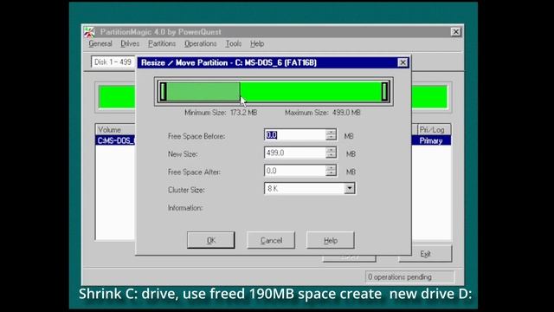Grab the right handle of partition bar
The height and width of the screenshot is (312, 554).
pyautogui.click(x=384, y=92)
